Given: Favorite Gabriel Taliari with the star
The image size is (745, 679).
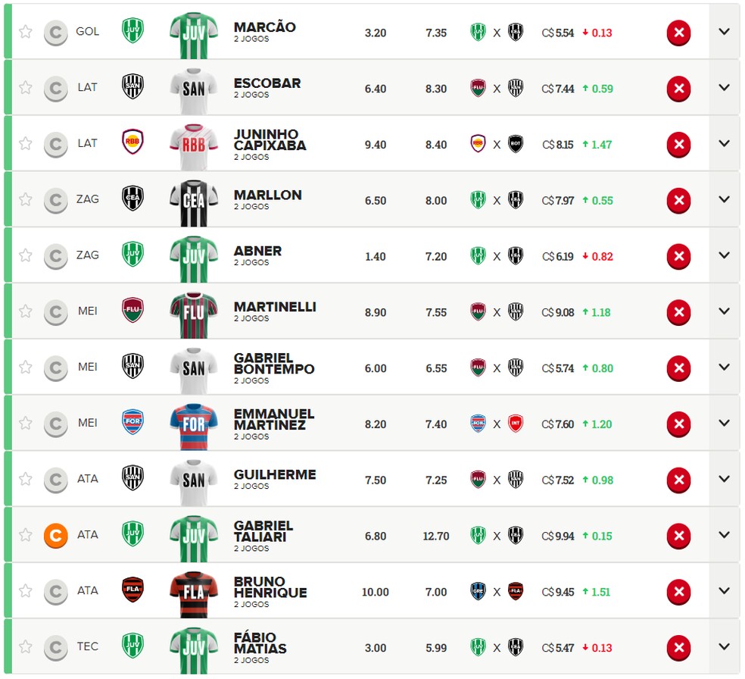Looking at the screenshot, I should point(26,535).
